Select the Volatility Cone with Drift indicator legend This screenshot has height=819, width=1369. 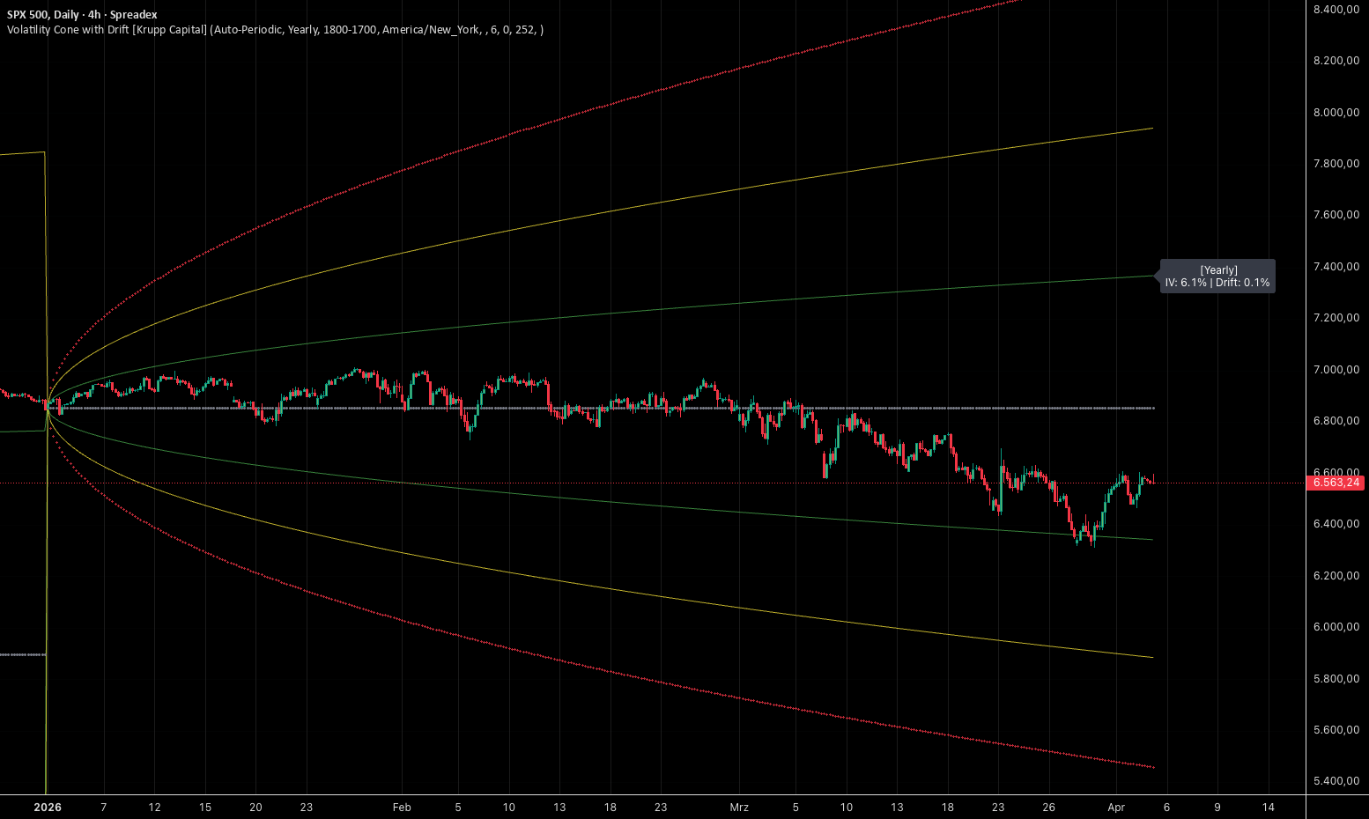pos(275,30)
